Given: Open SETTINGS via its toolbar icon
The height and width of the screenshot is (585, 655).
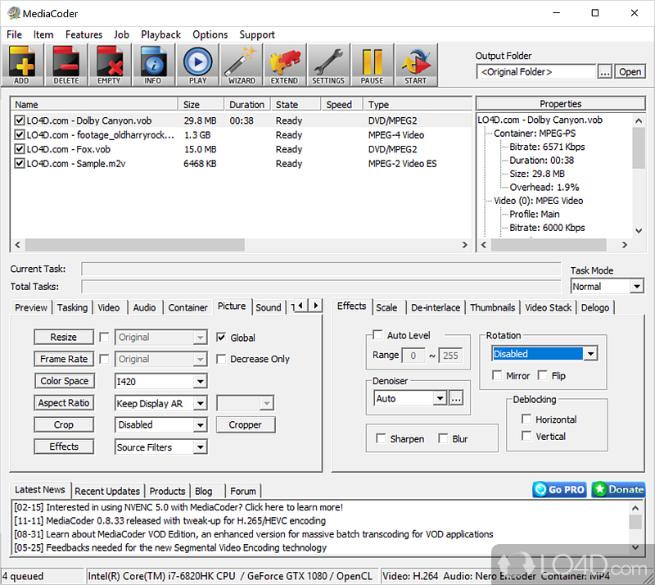Looking at the screenshot, I should click(x=328, y=65).
